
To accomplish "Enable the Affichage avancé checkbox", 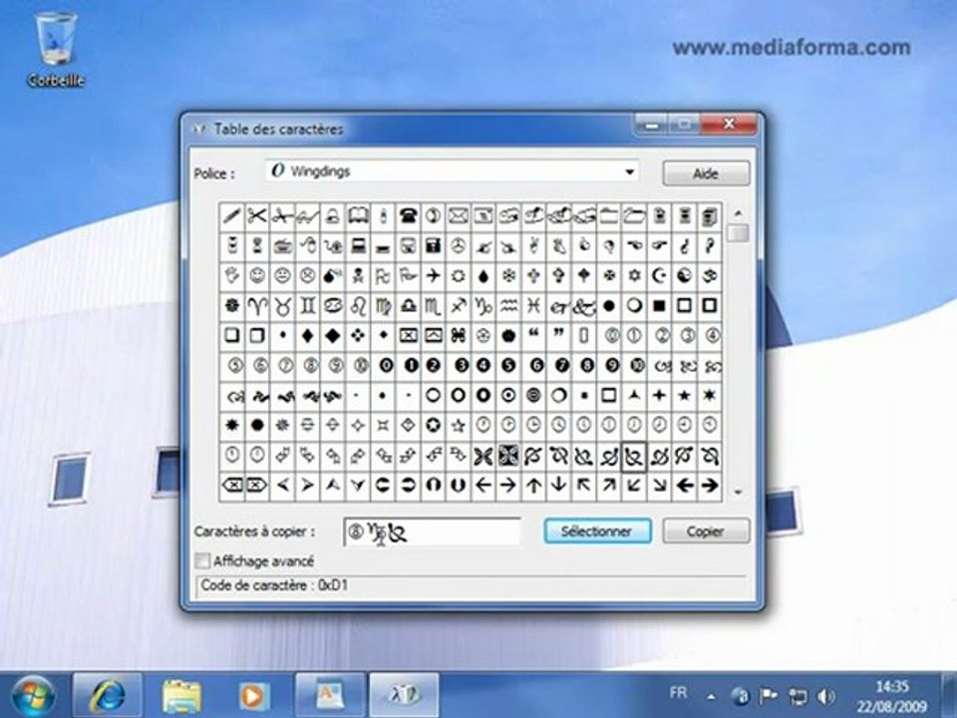I will (x=202, y=560).
